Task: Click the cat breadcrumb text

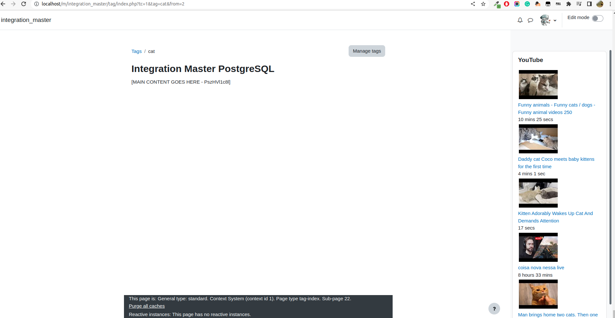Action: (151, 51)
